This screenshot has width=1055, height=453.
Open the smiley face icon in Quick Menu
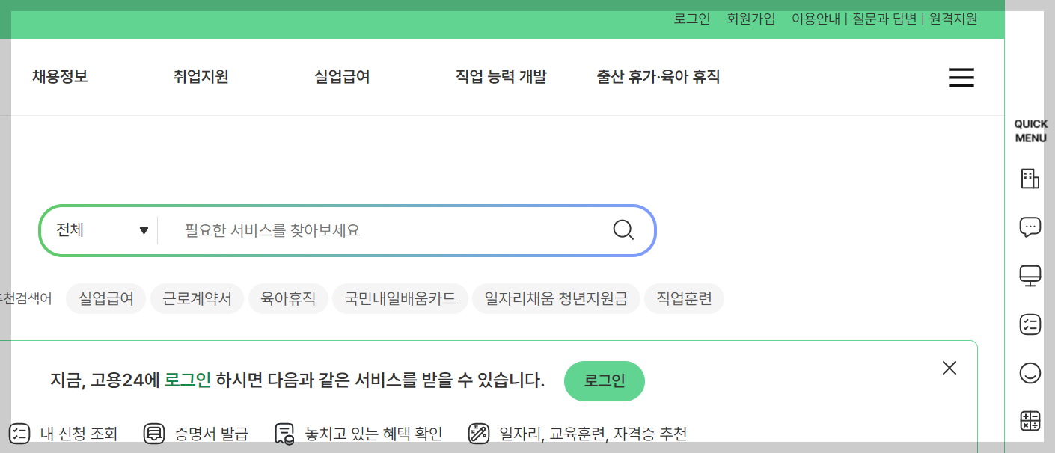[x=1030, y=373]
